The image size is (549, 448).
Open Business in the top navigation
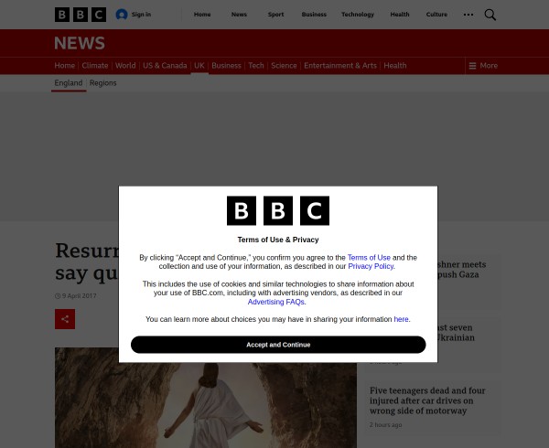[x=314, y=15]
